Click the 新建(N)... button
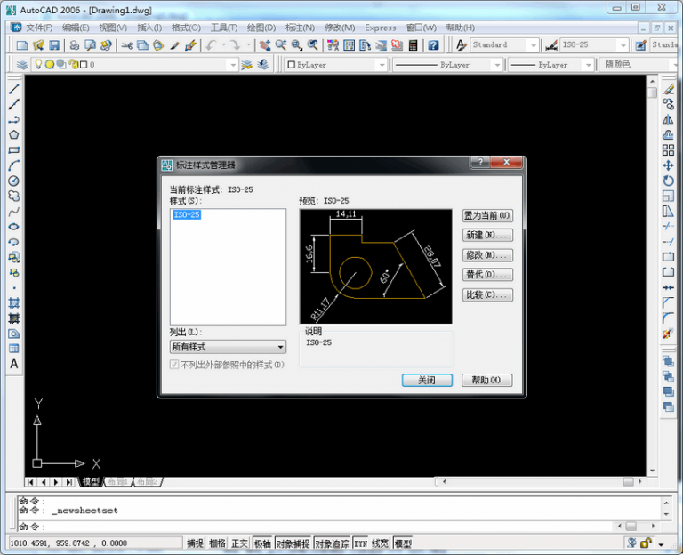This screenshot has width=683, height=555. (487, 236)
